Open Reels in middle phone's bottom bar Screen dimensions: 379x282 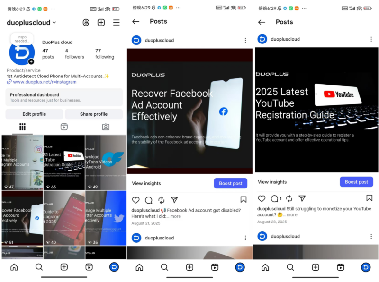coord(215,267)
